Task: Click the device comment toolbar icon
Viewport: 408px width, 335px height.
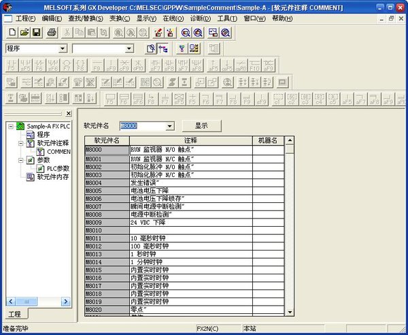Action: (182, 48)
